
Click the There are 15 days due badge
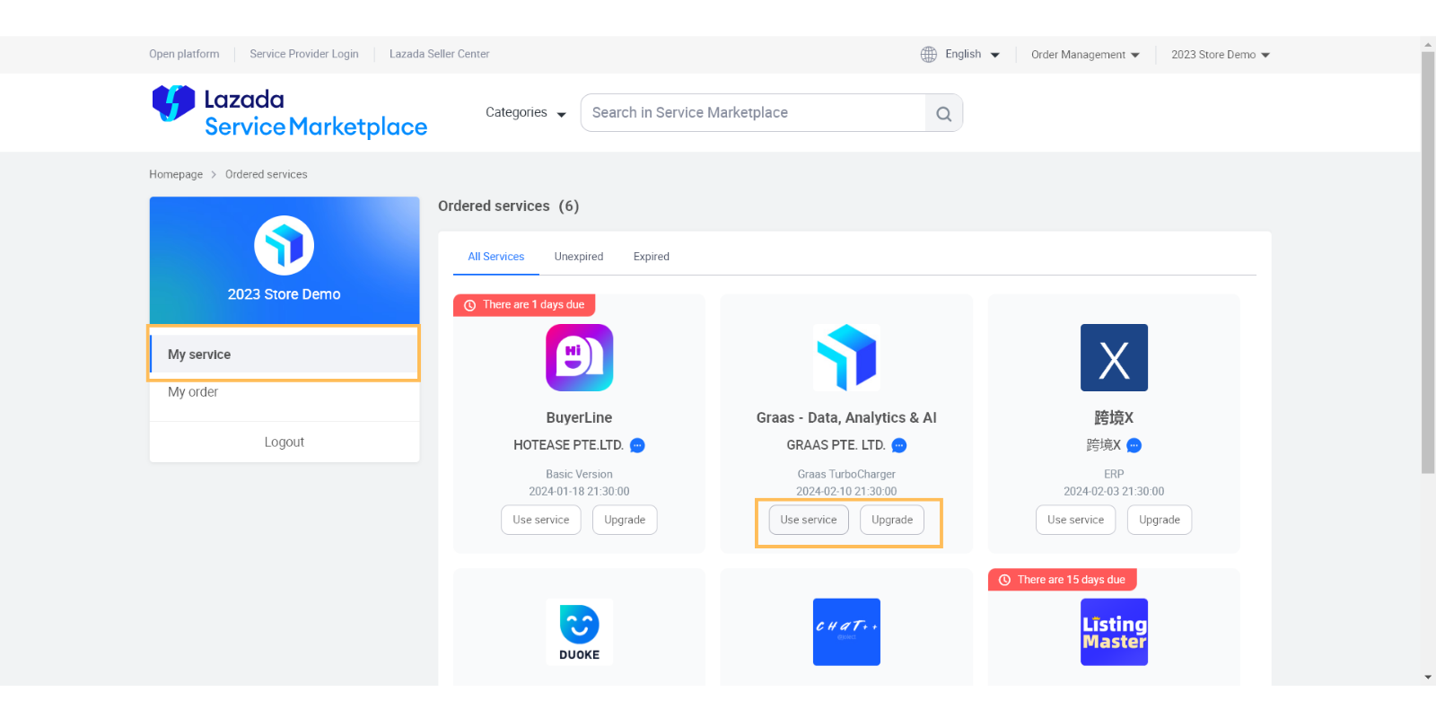1063,580
